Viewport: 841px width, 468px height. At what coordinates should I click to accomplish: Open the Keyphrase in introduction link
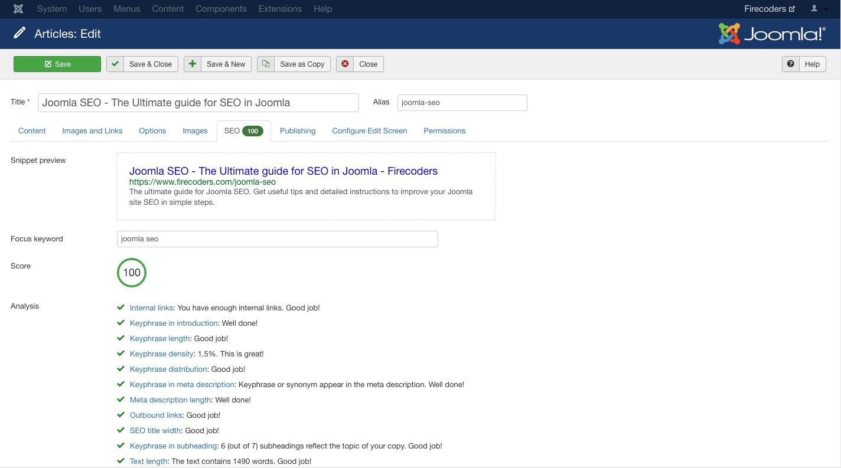tap(174, 323)
